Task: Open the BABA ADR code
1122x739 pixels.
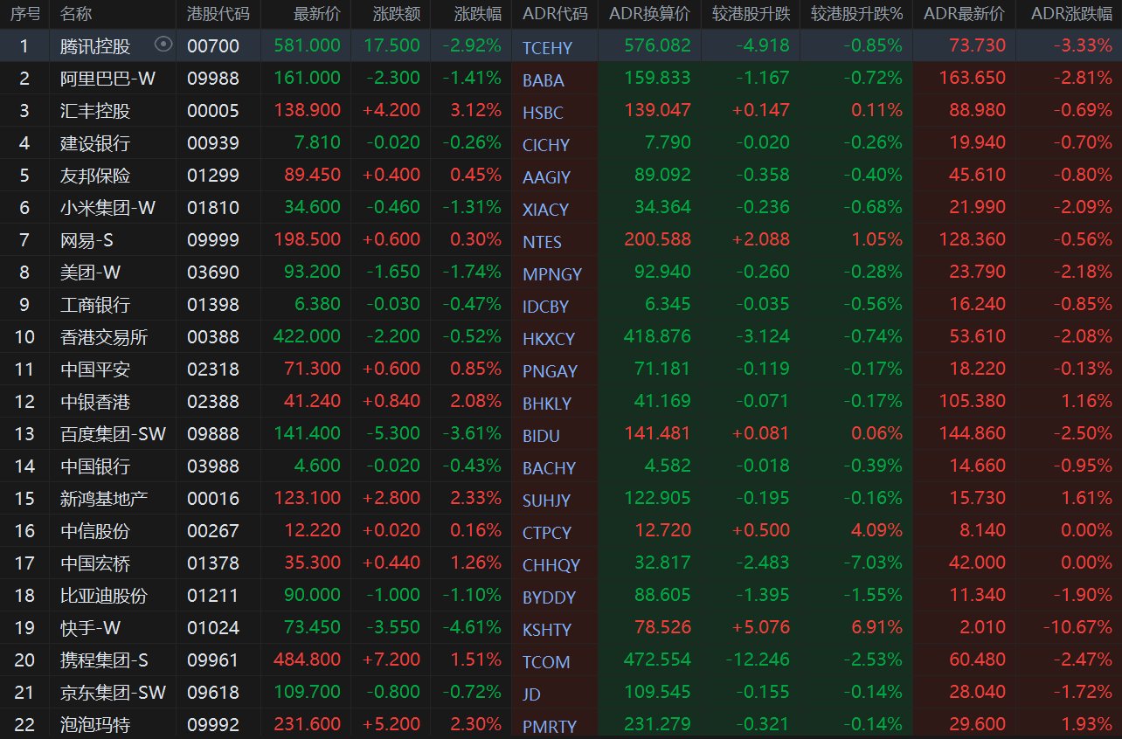Action: (x=543, y=80)
